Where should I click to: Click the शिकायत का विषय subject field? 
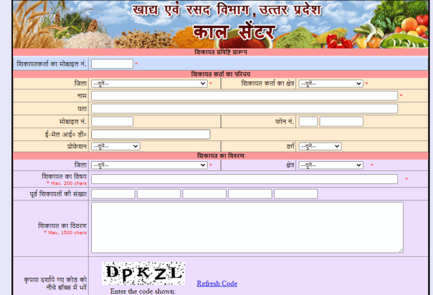244,179
